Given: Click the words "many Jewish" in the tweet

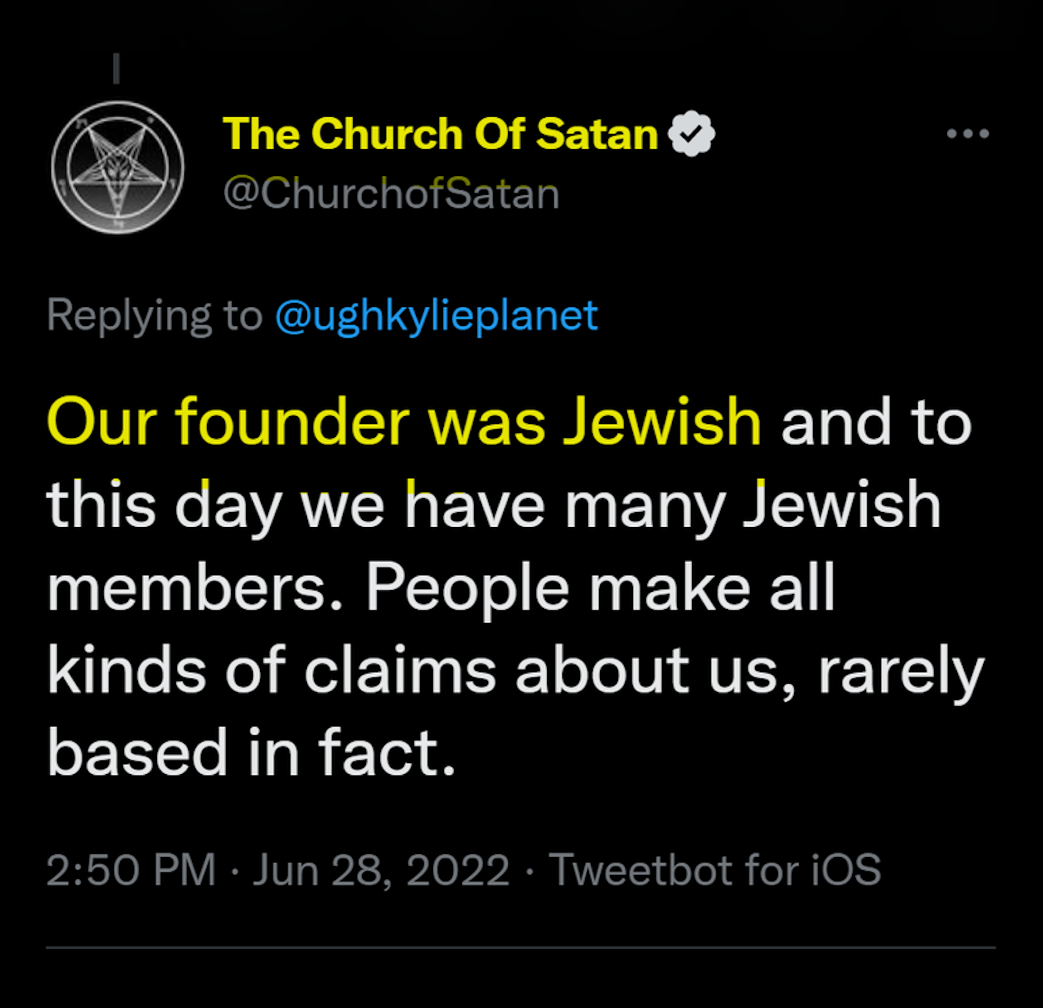Looking at the screenshot, I should point(752,504).
